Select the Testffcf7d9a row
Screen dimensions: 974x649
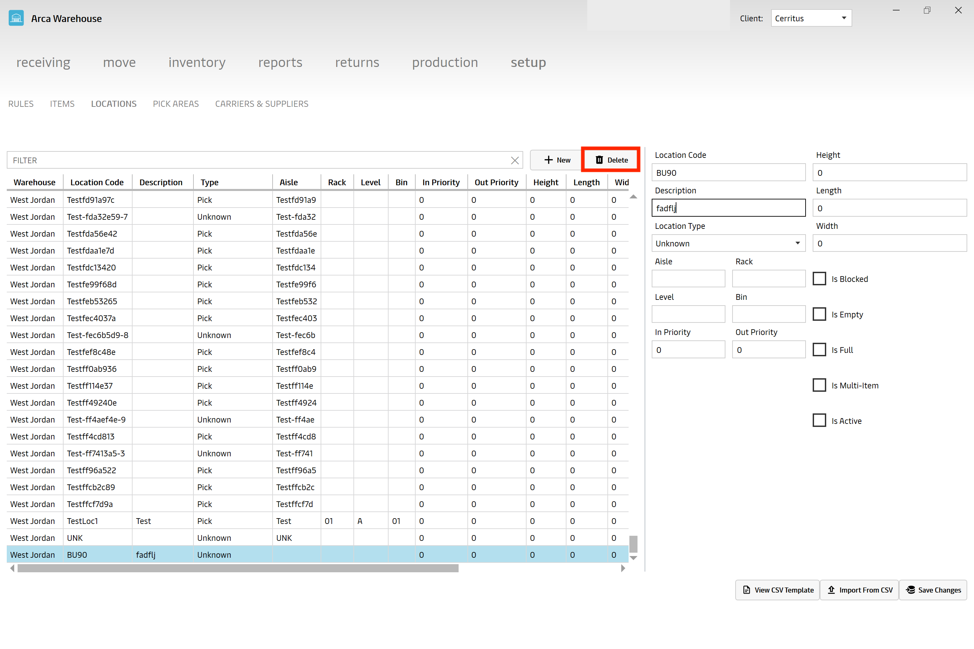[318, 504]
